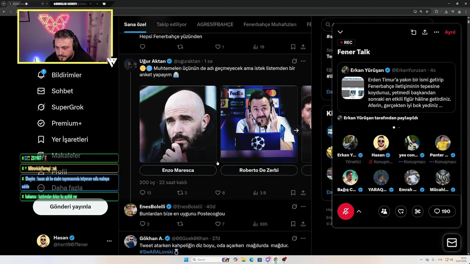
Task: Repost Uğur Aktan's poll post
Action: click(182, 192)
